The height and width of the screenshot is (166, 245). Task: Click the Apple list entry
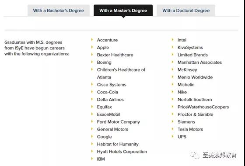pyautogui.click(x=103, y=48)
